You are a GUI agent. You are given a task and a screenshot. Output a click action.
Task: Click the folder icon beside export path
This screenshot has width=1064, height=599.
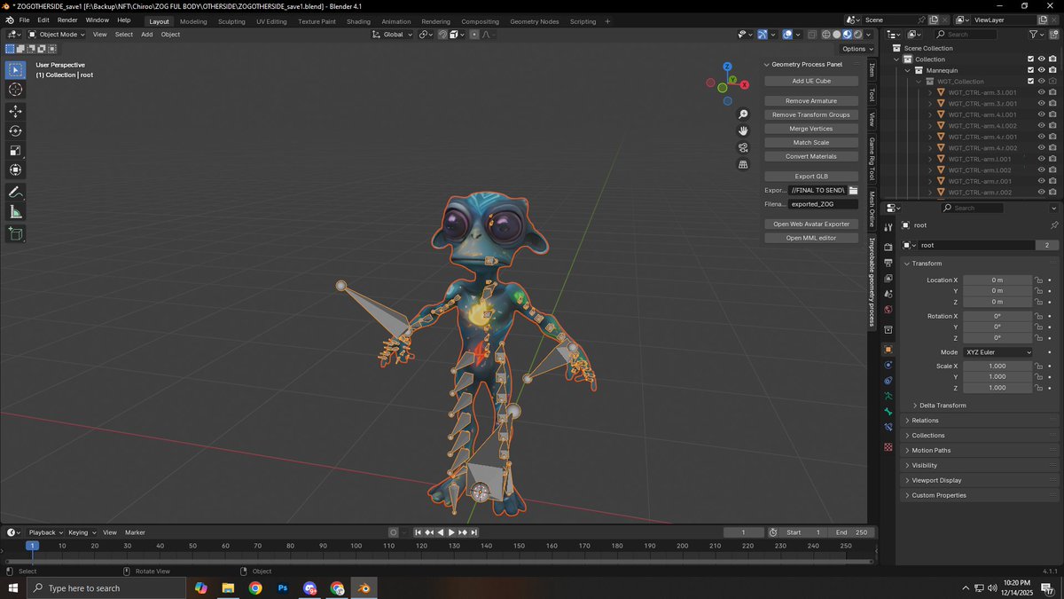(853, 190)
